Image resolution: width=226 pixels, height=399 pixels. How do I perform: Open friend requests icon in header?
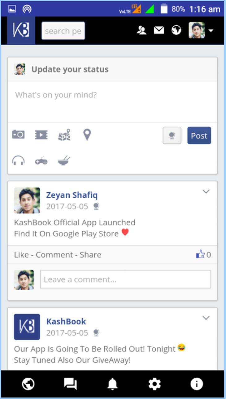click(x=141, y=30)
